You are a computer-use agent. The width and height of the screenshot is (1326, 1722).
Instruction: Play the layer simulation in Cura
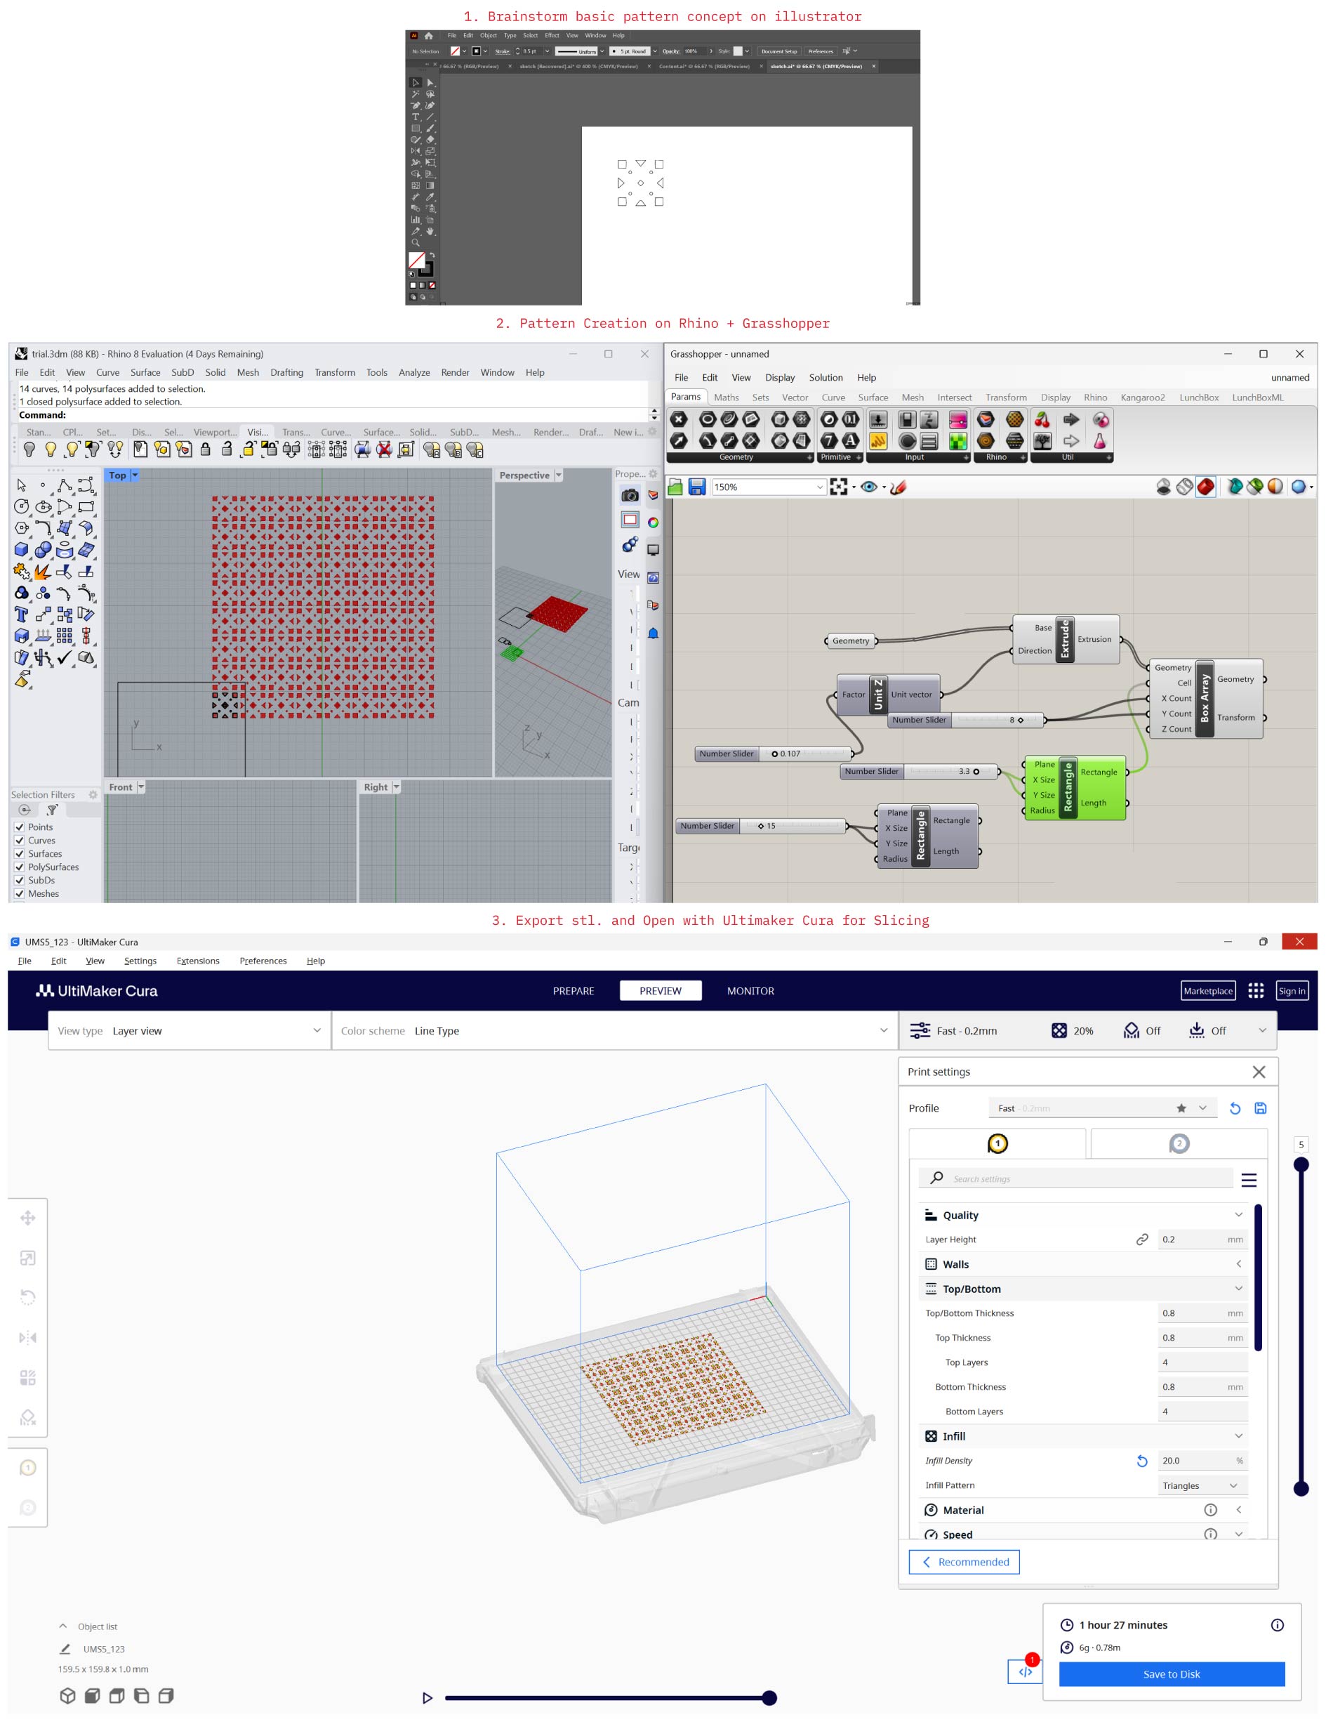(x=427, y=1697)
